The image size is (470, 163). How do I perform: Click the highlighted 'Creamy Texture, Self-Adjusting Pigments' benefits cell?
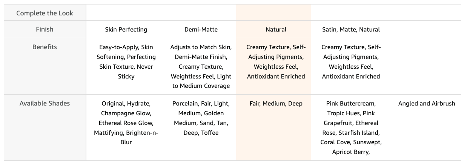click(276, 62)
